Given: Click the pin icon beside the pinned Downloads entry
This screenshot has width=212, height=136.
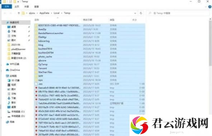Looking at the screenshot, I should pyautogui.click(x=29, y=31).
